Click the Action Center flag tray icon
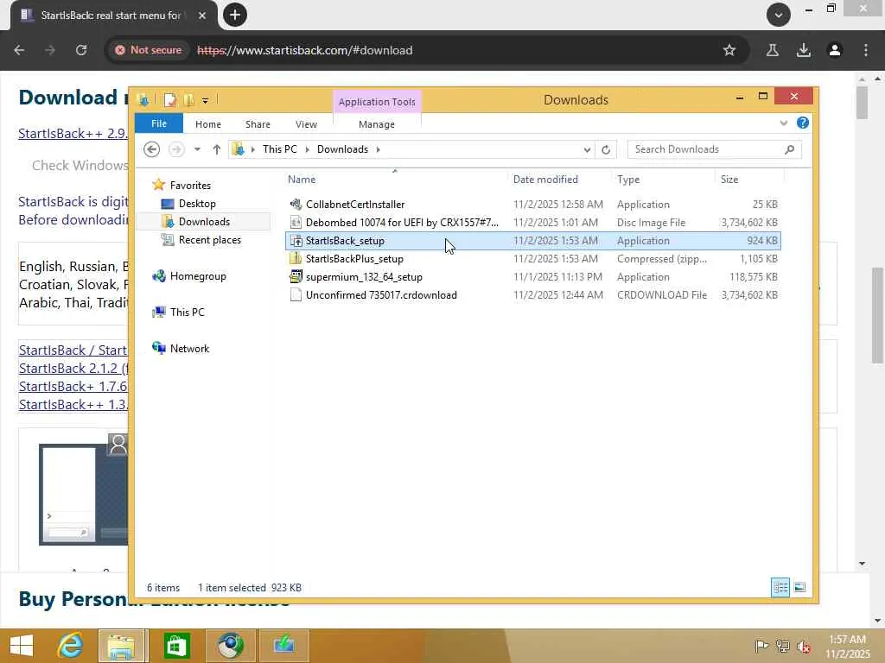This screenshot has height=663, width=885. (761, 646)
